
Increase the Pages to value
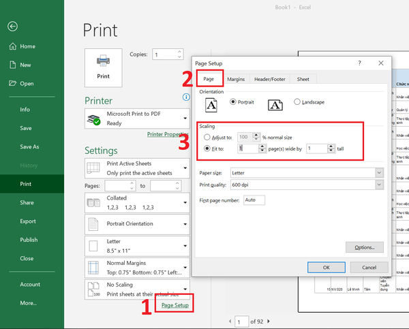177,183
